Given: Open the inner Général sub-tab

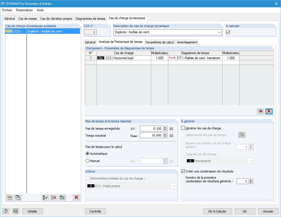Looking at the screenshot, I should pyautogui.click(x=90, y=42).
